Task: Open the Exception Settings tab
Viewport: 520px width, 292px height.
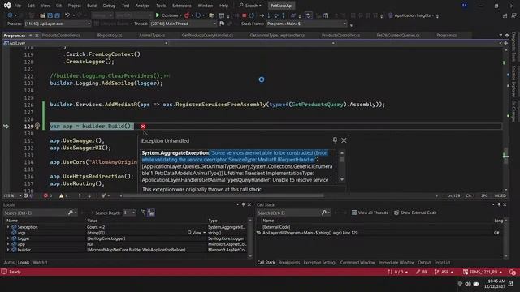Action: [x=320, y=263]
